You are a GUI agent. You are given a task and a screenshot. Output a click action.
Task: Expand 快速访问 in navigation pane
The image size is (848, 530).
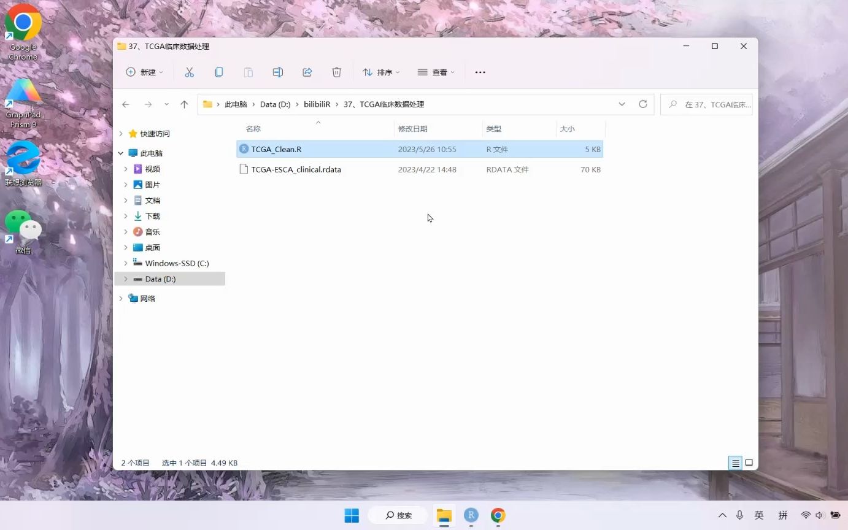121,134
